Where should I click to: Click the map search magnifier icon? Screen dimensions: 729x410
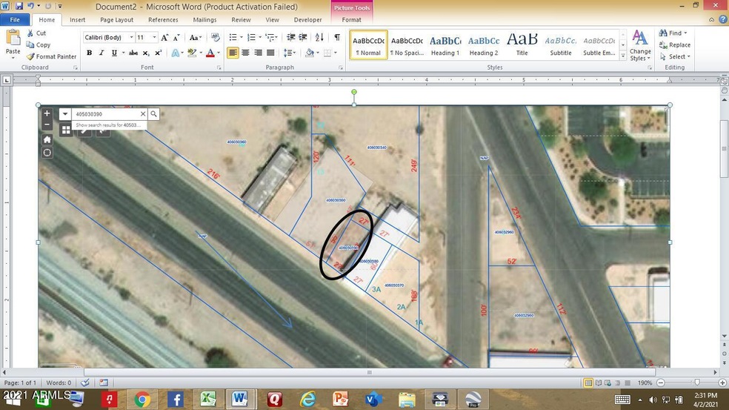[153, 114]
